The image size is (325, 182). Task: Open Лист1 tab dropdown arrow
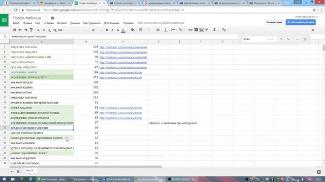click(36, 170)
